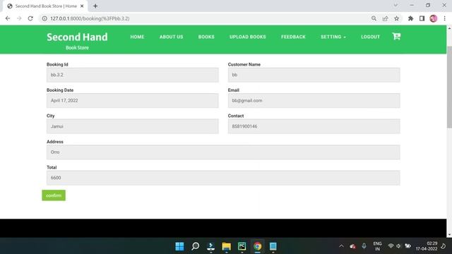This screenshot has width=452, height=254.
Task: Open Windows Start menu
Action: [179, 246]
